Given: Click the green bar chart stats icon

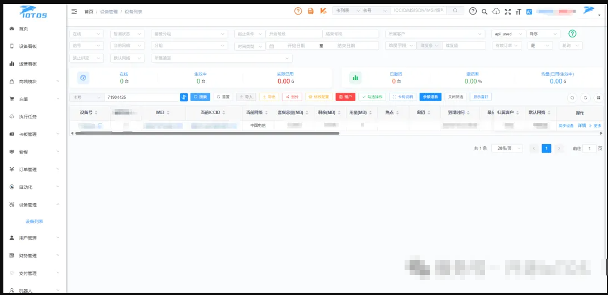Looking at the screenshot, I should click(355, 78).
